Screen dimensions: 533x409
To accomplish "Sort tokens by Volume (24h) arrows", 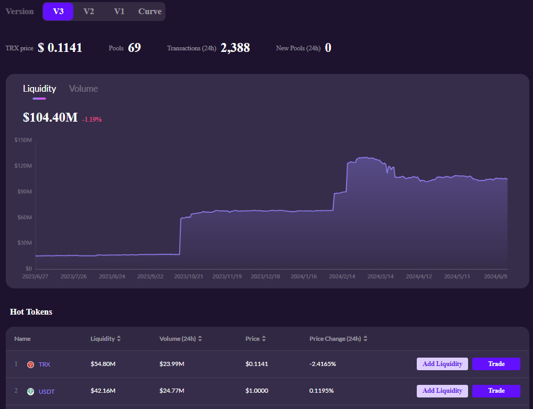I will point(200,339).
